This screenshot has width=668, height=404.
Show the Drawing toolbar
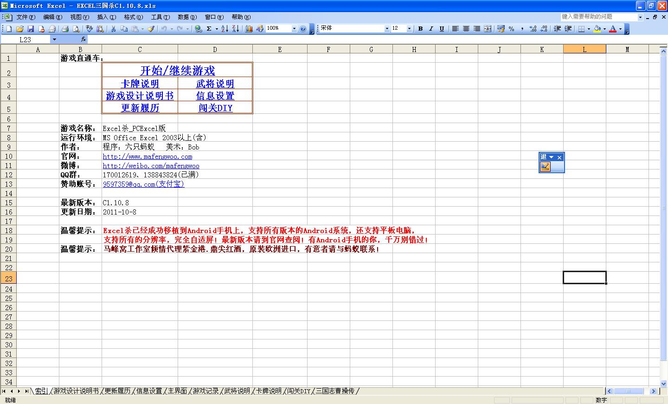pos(260,29)
